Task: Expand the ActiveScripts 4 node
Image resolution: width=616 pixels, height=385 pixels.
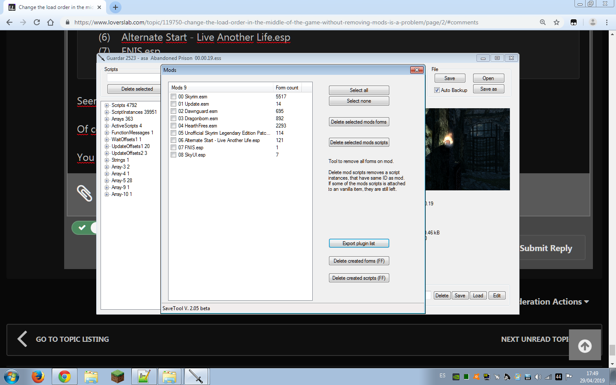Action: [x=107, y=126]
